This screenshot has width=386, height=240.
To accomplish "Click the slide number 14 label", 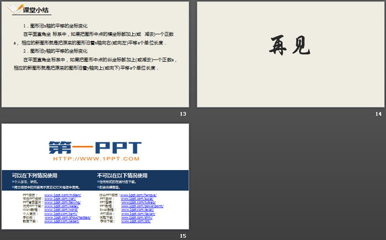I will (378, 114).
